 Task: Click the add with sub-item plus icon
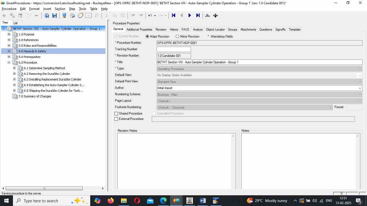[12, 16]
